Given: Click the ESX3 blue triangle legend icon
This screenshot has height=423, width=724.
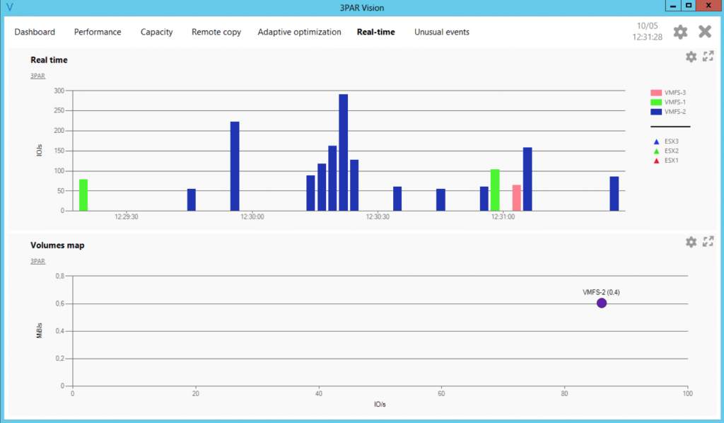Looking at the screenshot, I should click(x=656, y=141).
